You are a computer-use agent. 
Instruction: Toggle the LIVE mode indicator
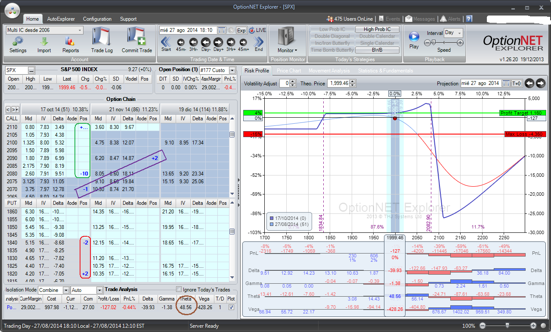pyautogui.click(x=257, y=30)
